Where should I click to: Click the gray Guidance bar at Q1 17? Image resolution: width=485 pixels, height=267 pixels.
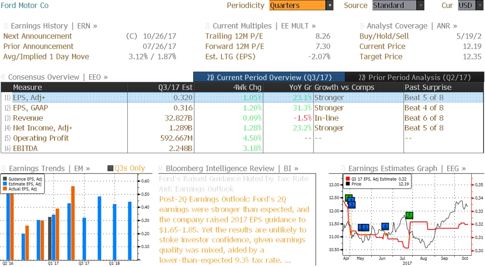coord(50,238)
